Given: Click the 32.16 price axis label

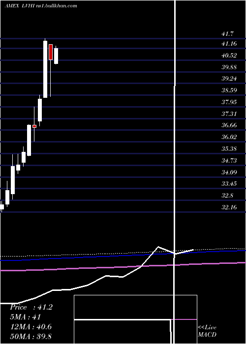Looking at the screenshot, I should click(x=229, y=207).
